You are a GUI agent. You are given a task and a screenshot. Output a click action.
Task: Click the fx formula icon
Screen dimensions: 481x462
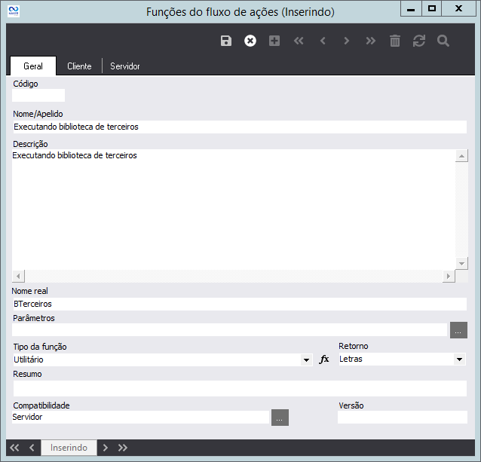point(325,360)
